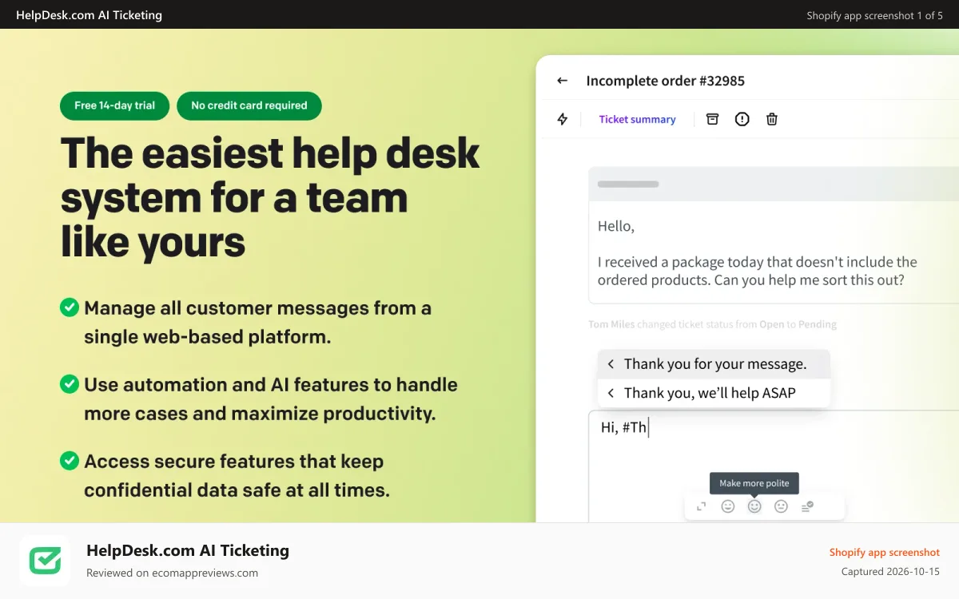Click the fix grammar lines-with-check icon
Image resolution: width=959 pixels, height=599 pixels.
click(x=807, y=506)
